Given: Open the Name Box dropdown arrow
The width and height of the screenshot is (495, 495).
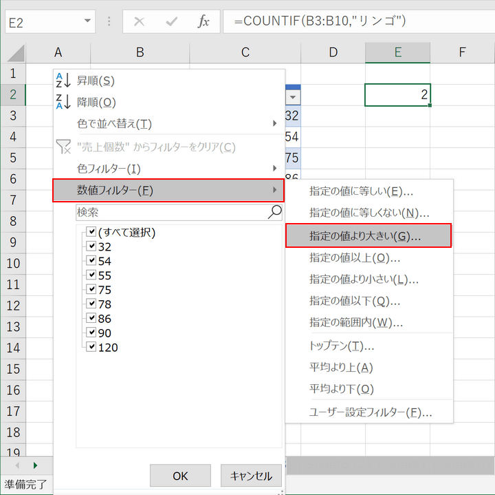Looking at the screenshot, I should pos(87,21).
